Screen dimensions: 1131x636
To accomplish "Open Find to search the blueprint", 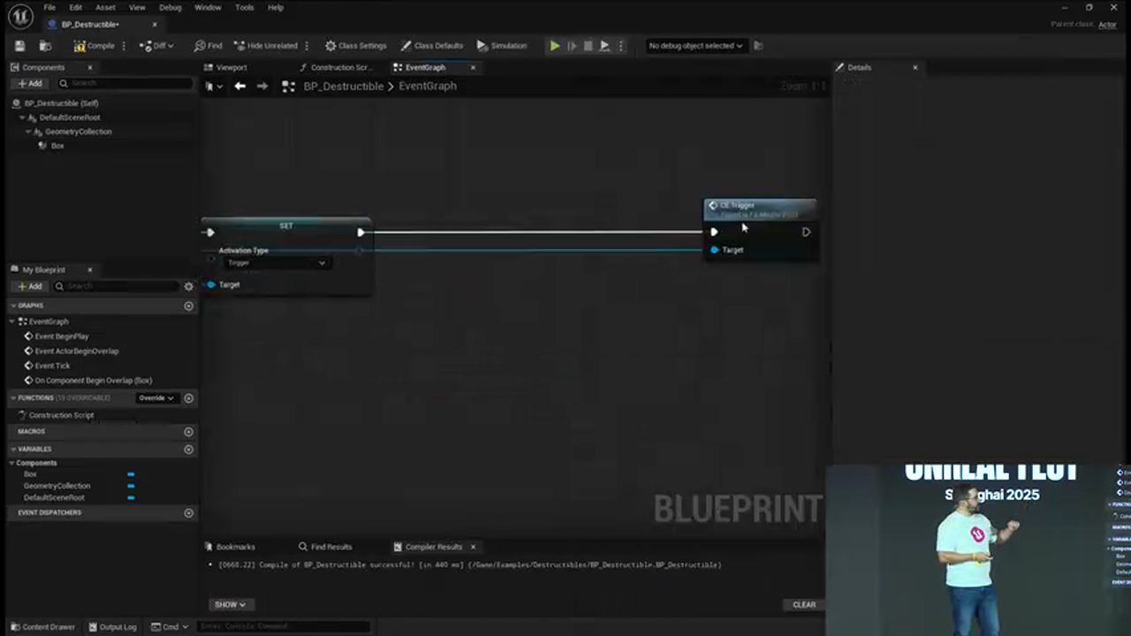I will [x=209, y=45].
